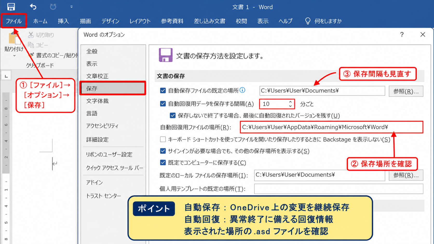Select クイック アクセス ツール バー category
434x244 pixels.
click(113, 168)
